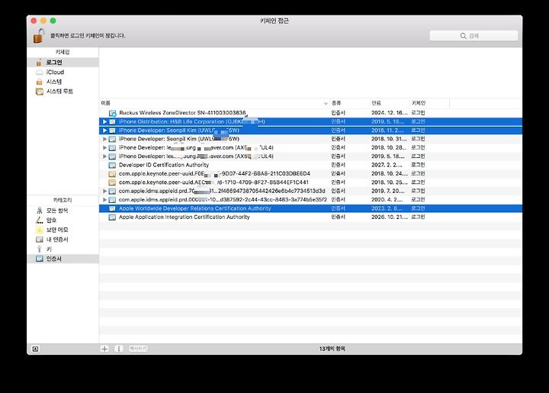Select the 시스템 루트 keychain in sidebar
The height and width of the screenshot is (393, 549).
[x=63, y=92]
